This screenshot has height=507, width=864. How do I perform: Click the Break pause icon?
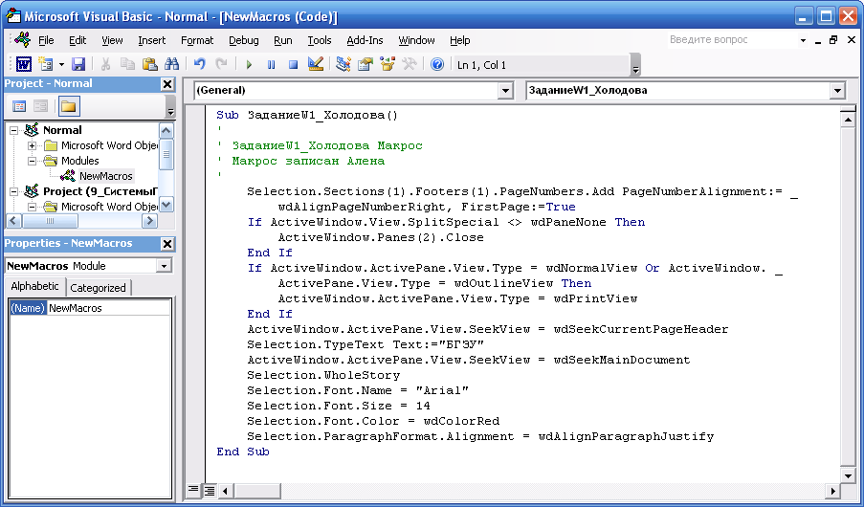[271, 64]
